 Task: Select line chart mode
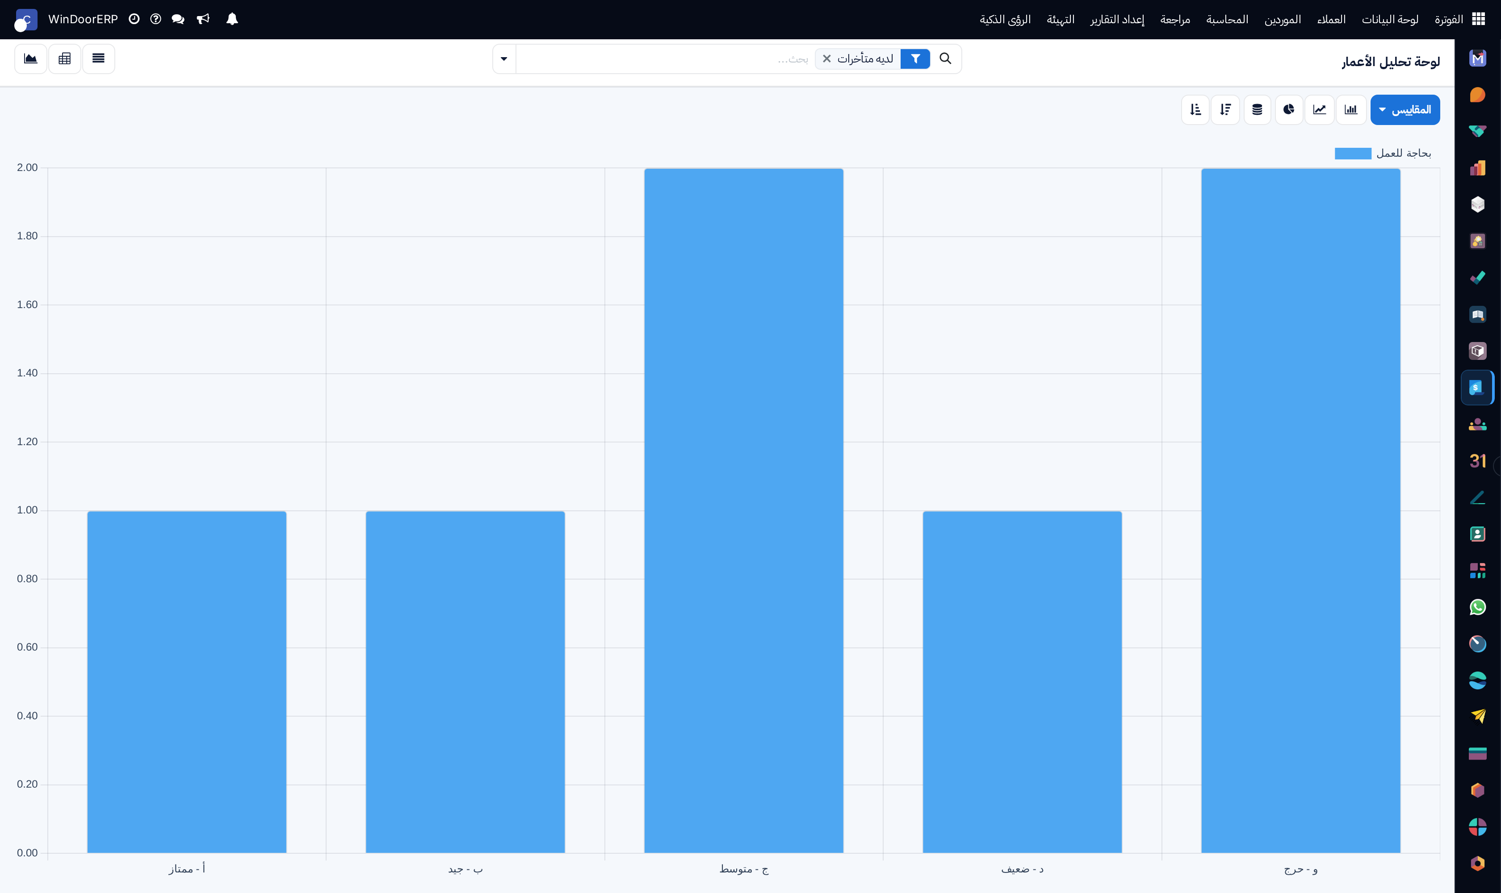point(1320,109)
